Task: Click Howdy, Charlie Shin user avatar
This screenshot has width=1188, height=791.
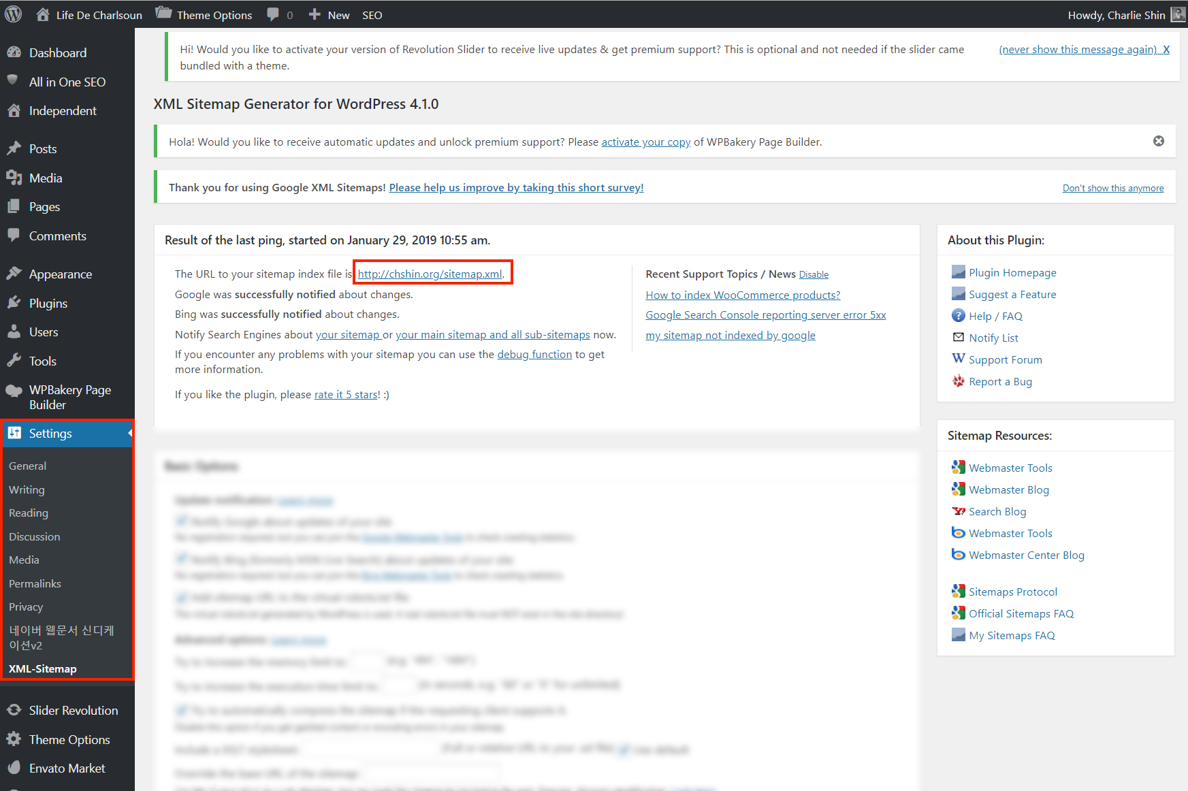Action: coord(1178,14)
